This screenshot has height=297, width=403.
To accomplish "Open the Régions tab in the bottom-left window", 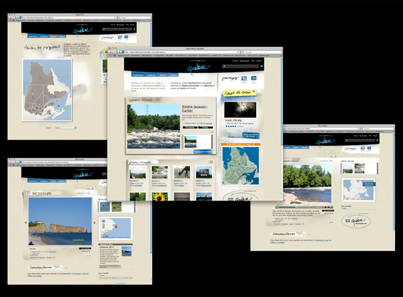I will tap(53, 181).
